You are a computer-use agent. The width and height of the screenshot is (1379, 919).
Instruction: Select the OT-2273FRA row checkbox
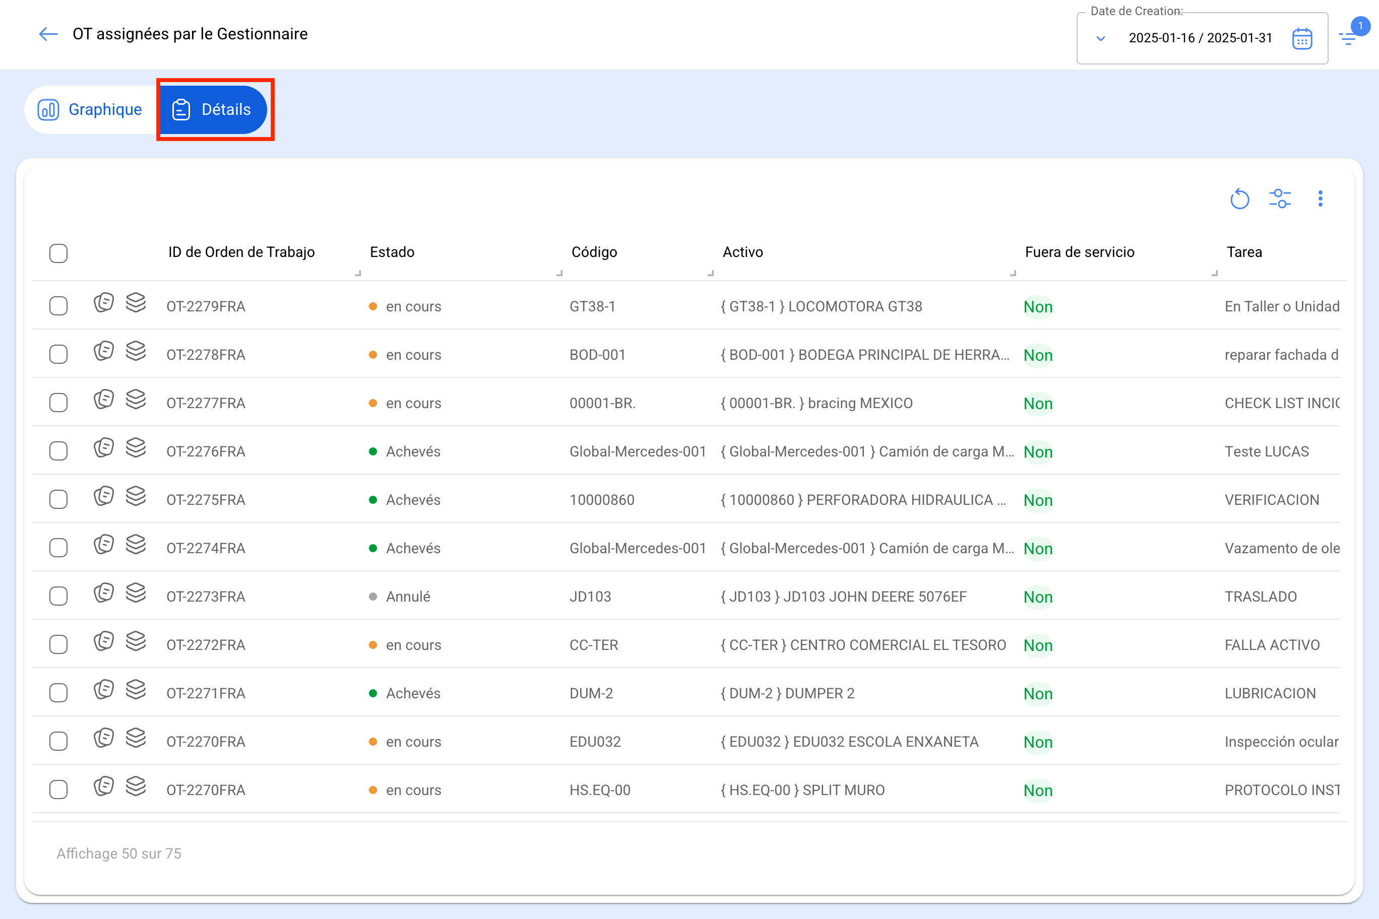58,596
